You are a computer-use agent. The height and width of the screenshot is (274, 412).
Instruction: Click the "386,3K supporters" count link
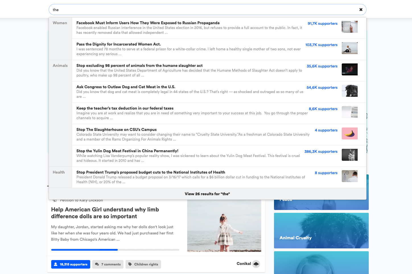point(321,151)
